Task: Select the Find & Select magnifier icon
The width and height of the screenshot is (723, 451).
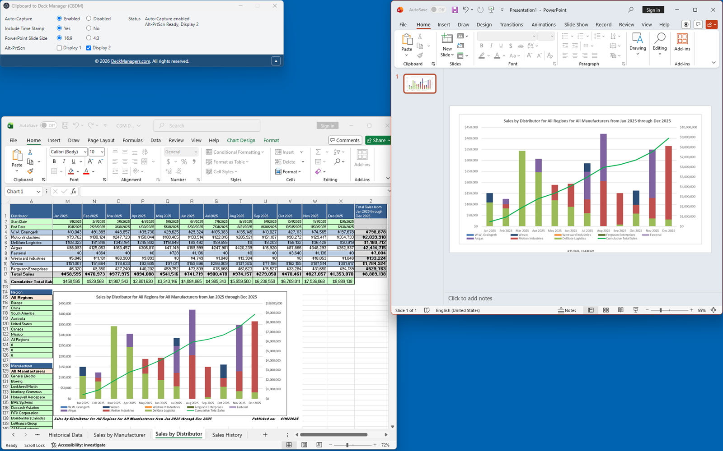Action: pyautogui.click(x=337, y=161)
